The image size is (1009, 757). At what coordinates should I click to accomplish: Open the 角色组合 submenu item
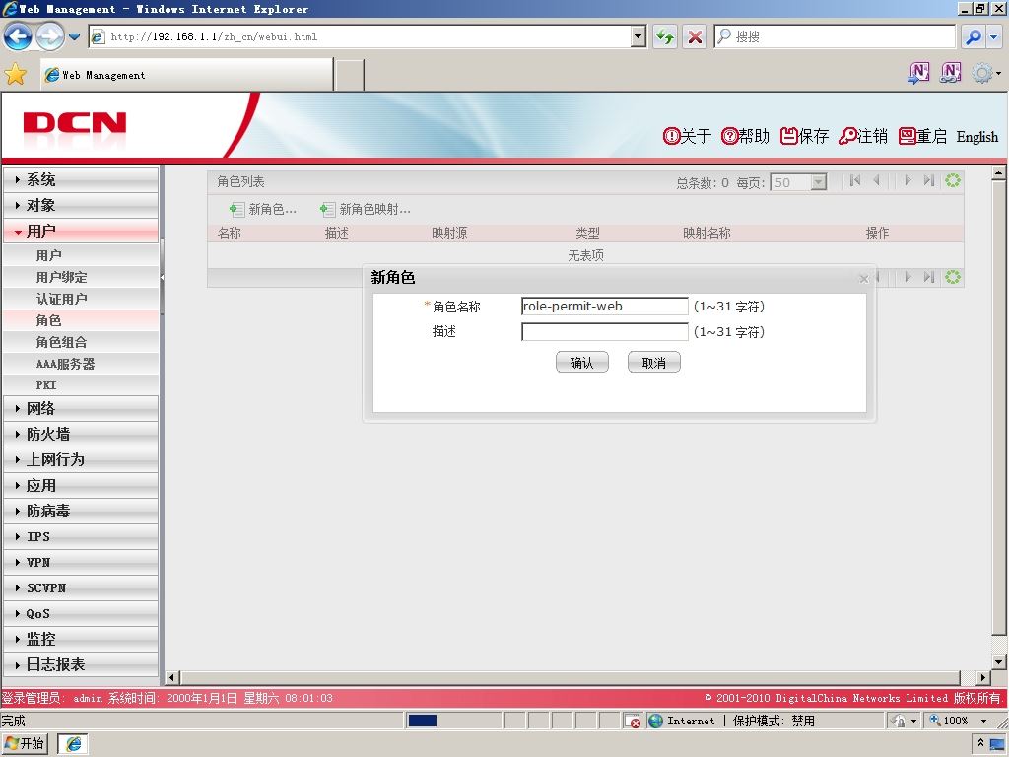click(81, 342)
